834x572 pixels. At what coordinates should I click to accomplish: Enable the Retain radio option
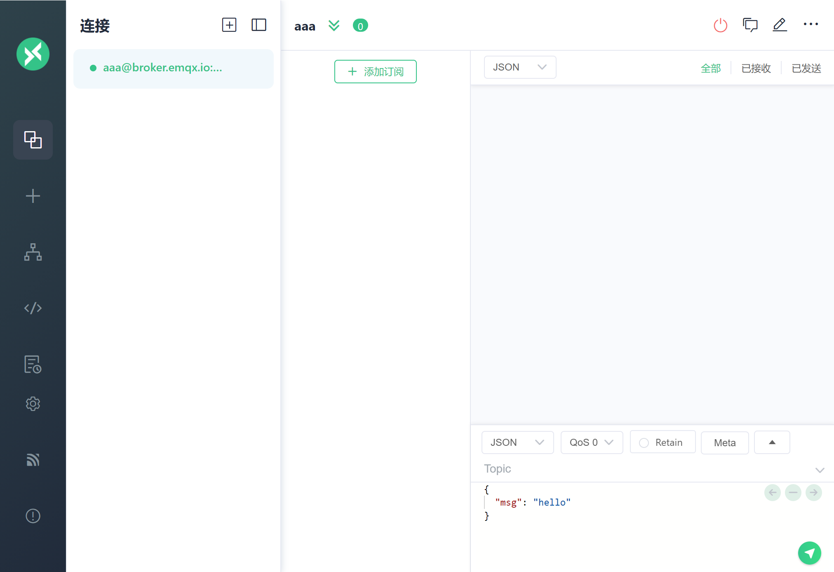(x=644, y=443)
